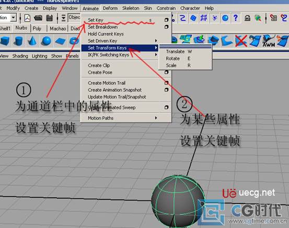Image resolution: width=289 pixels, height=228 pixels.
Task: Open the Lighting menu of the viewport panel
Action: (39, 56)
